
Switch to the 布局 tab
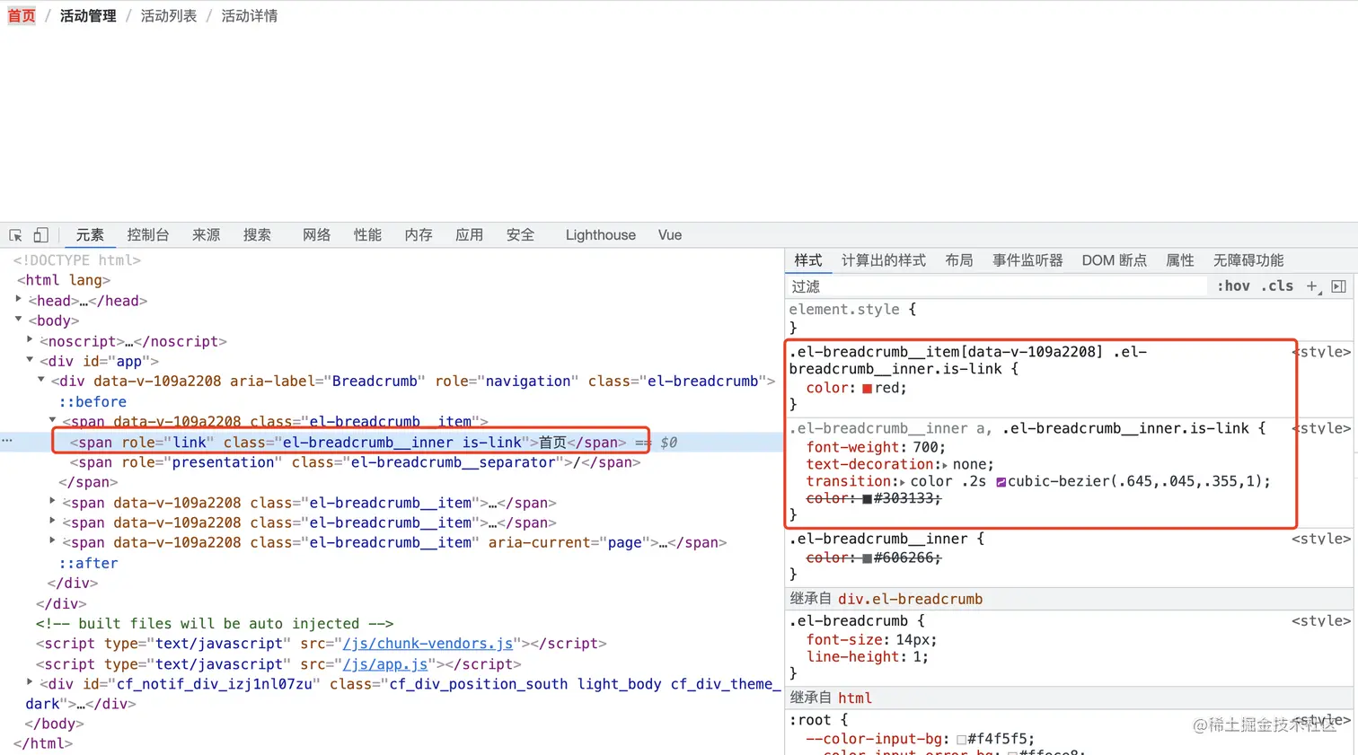(959, 260)
